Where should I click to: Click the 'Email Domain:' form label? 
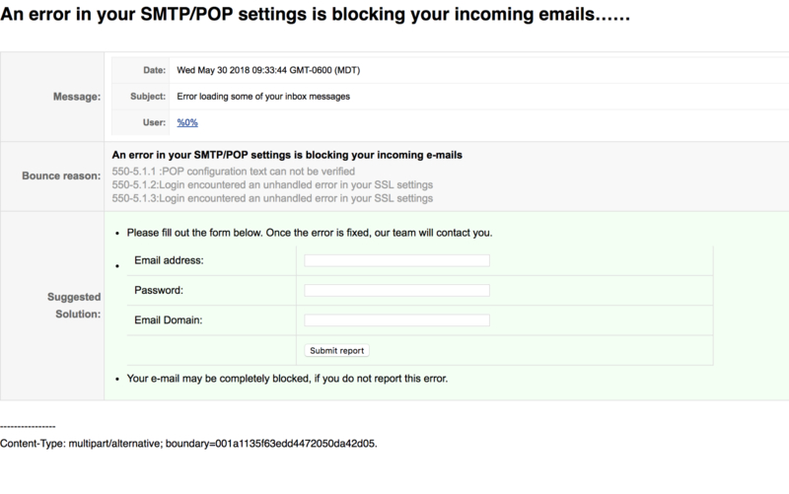pos(168,319)
